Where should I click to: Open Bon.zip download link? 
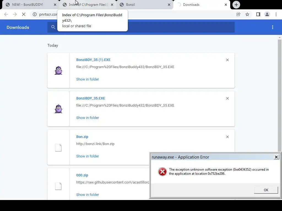(82, 137)
